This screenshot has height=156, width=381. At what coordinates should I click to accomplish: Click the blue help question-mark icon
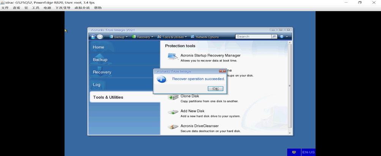(x=282, y=37)
